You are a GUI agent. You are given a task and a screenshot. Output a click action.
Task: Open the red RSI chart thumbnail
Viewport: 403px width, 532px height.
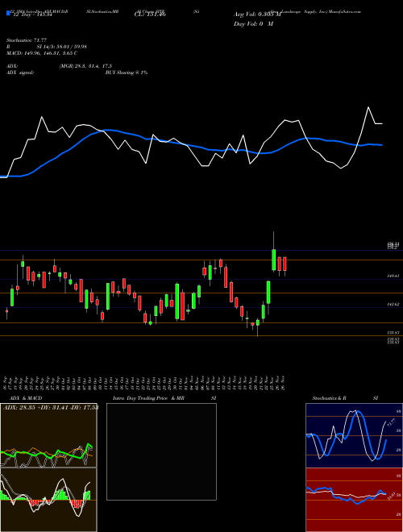point(354,500)
